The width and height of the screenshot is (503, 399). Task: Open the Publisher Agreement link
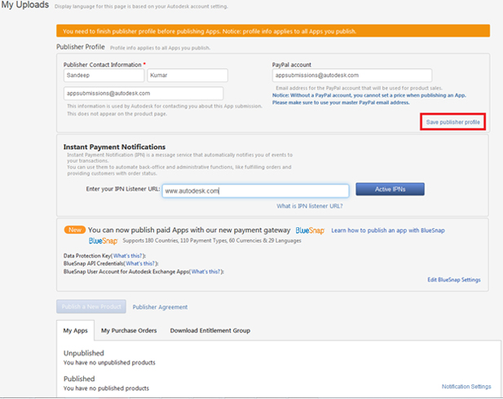[x=160, y=307]
